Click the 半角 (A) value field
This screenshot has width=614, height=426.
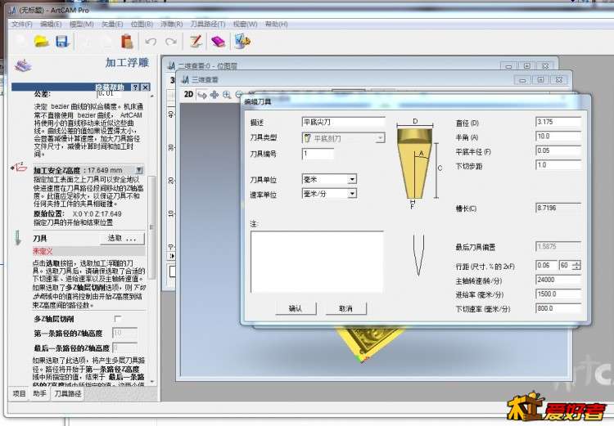pos(558,136)
